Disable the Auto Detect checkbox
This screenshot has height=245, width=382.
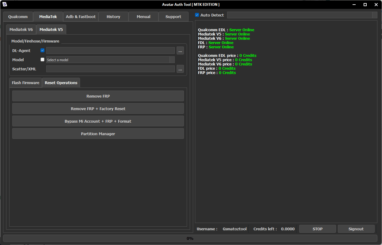(x=197, y=15)
